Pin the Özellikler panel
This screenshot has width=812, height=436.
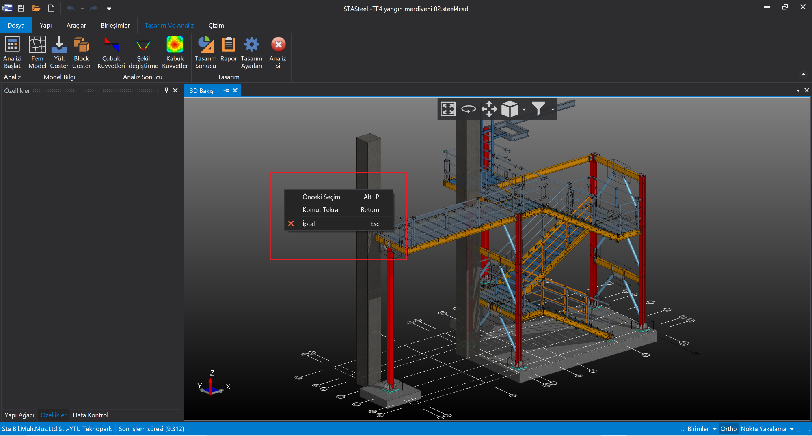click(166, 90)
